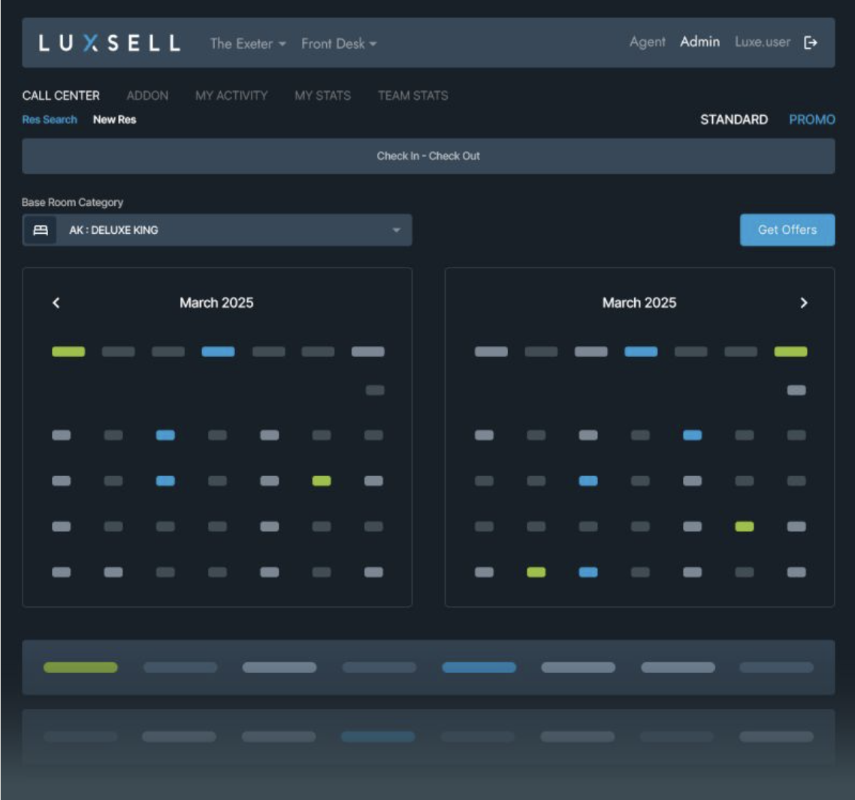Go to New Res sub-tab

114,120
